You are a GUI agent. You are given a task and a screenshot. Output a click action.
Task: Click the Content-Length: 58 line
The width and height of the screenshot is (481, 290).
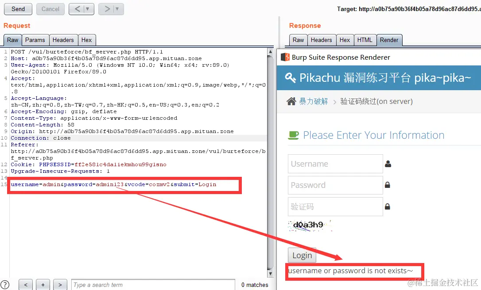43,125
